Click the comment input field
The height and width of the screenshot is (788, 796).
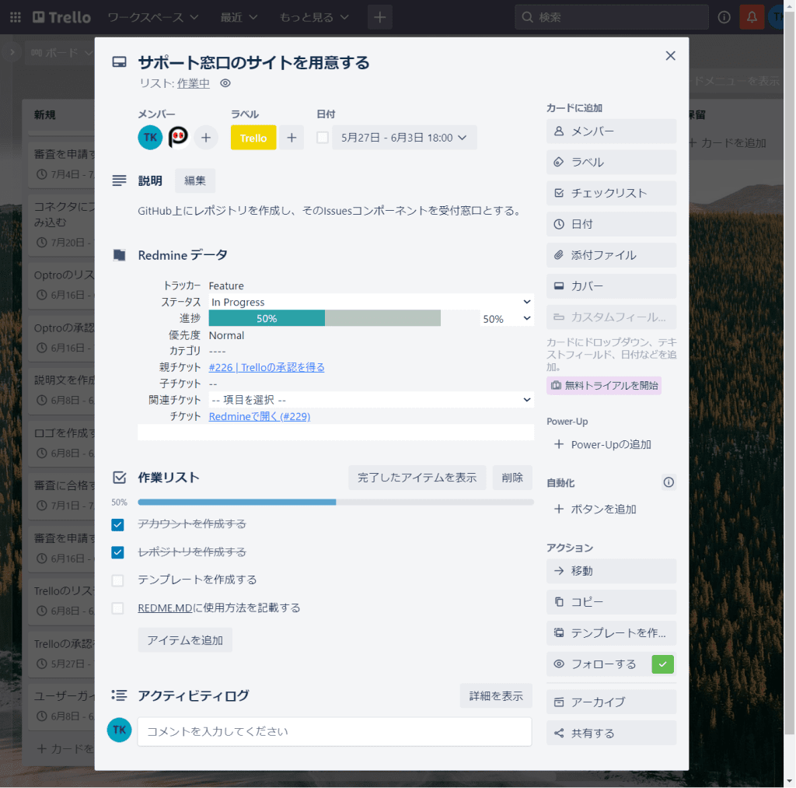coord(334,732)
